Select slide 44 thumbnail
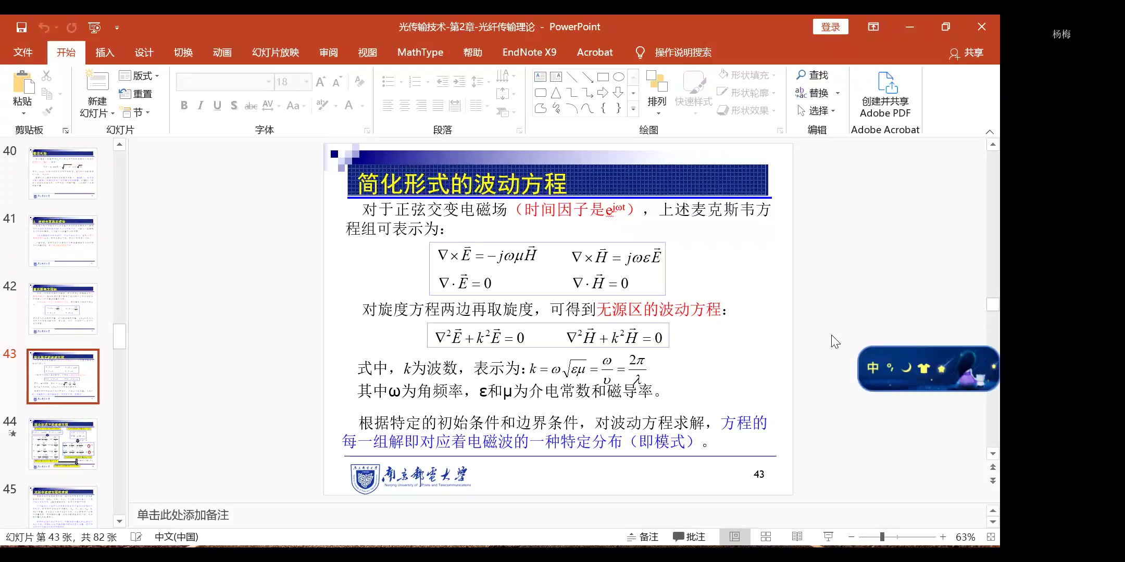Screen dimensions: 1125x562 [63, 444]
